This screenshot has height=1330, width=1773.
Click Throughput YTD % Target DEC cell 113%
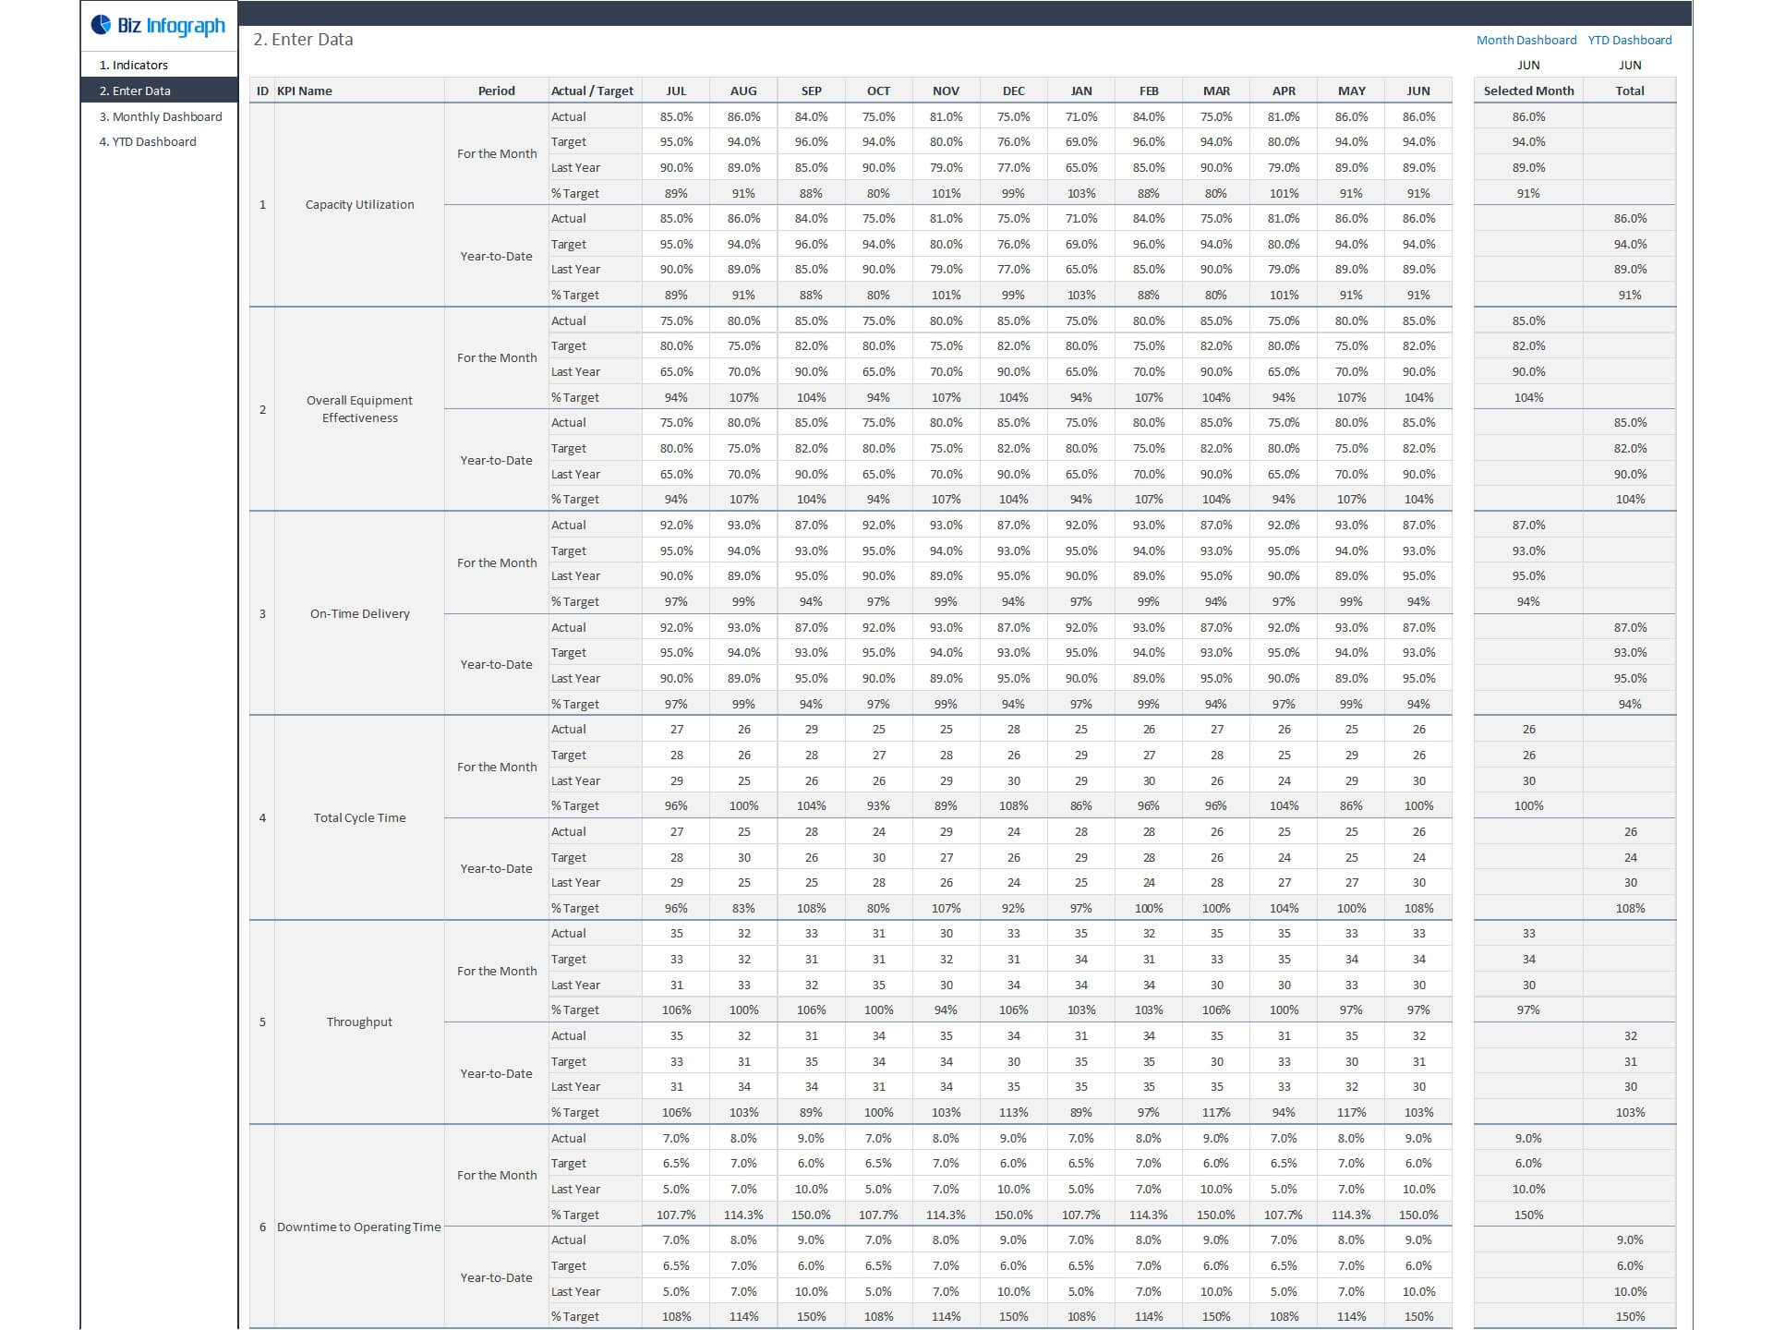(1013, 1112)
